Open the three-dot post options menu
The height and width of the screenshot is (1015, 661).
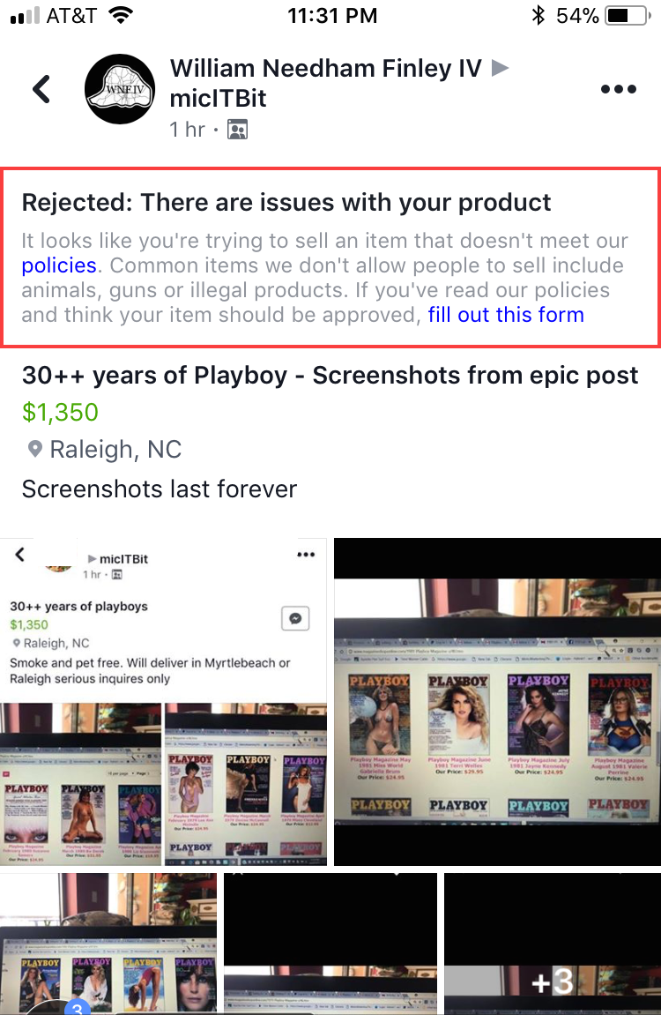click(x=619, y=89)
